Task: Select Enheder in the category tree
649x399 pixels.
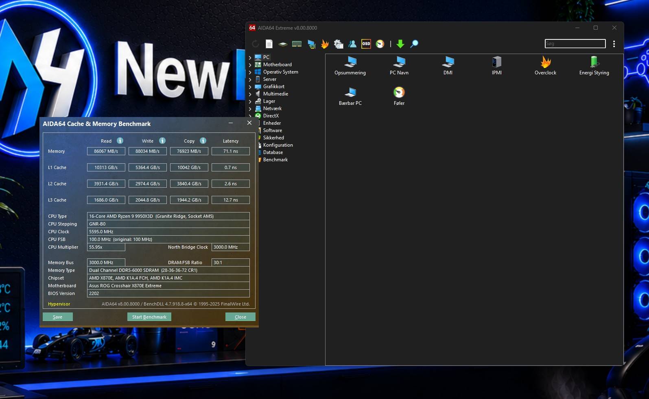Action: (x=272, y=123)
